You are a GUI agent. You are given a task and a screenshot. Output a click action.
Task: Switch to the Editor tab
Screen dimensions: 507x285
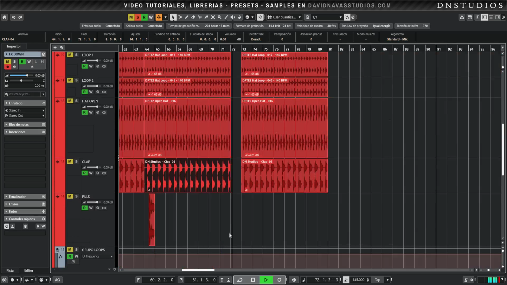[x=29, y=270]
